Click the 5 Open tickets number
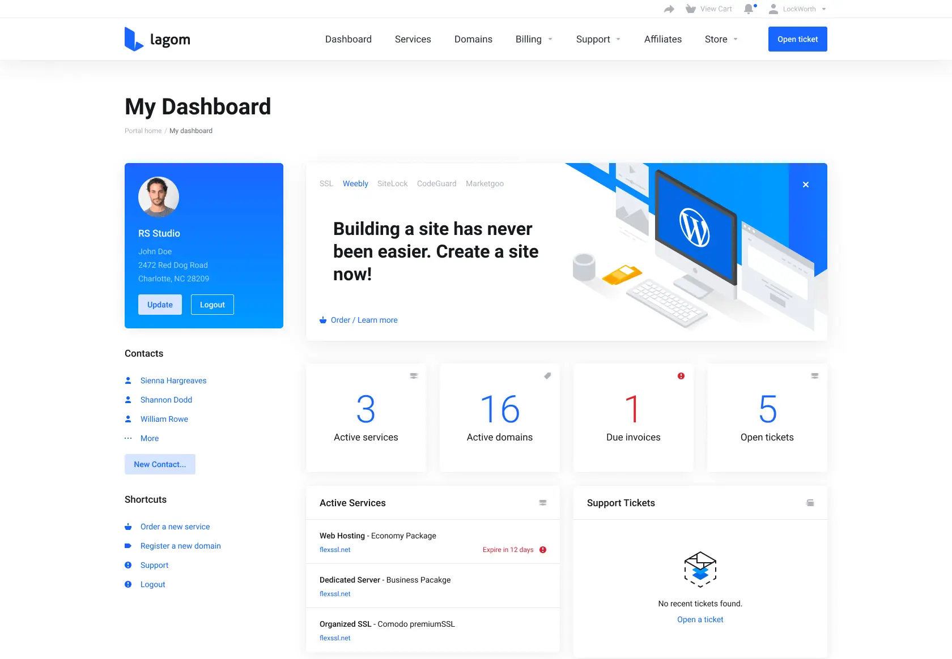Image resolution: width=952 pixels, height=659 pixels. click(767, 409)
